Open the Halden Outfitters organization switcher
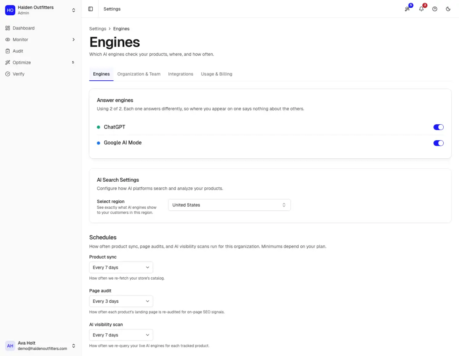The width and height of the screenshot is (459, 356). (41, 10)
